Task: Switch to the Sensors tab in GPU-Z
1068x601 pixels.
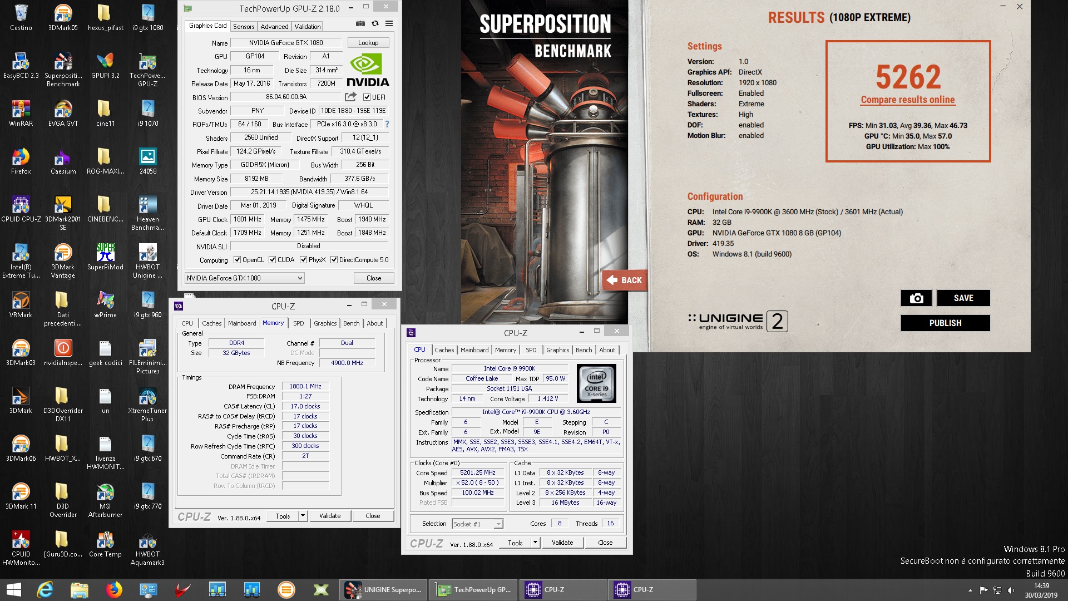Action: tap(244, 26)
